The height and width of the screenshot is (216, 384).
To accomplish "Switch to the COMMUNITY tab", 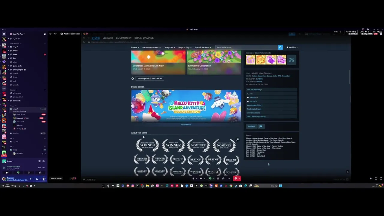I will (124, 38).
